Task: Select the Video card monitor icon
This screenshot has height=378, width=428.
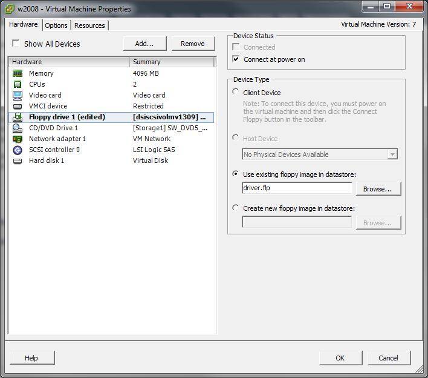Action: pyautogui.click(x=18, y=95)
